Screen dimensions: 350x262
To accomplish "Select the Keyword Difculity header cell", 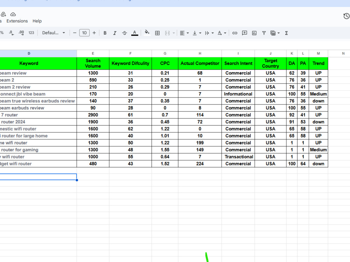I will [x=130, y=63].
